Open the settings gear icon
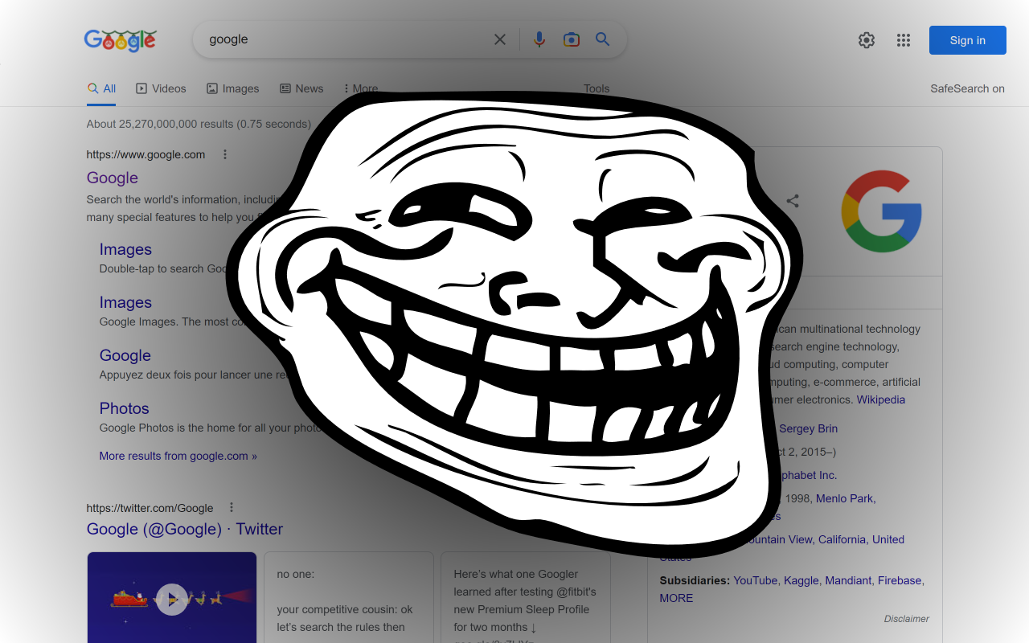 [x=867, y=40]
